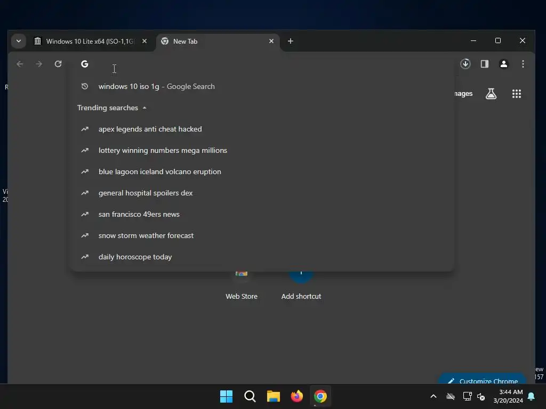Select history suggestion windows 10 iso 1g
This screenshot has height=409, width=546.
pyautogui.click(x=262, y=87)
